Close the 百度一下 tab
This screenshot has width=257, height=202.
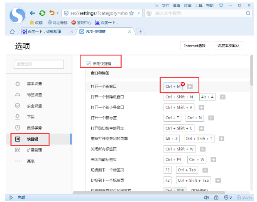coord(72,32)
